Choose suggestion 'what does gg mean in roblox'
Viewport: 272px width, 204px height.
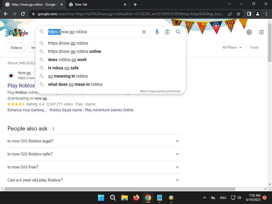tap(111, 84)
